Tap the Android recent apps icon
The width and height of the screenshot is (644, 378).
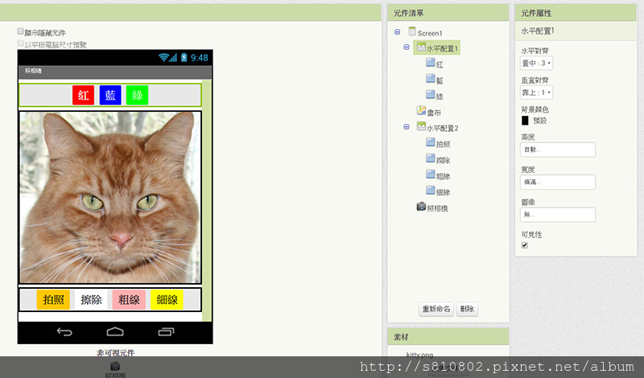pyautogui.click(x=166, y=331)
